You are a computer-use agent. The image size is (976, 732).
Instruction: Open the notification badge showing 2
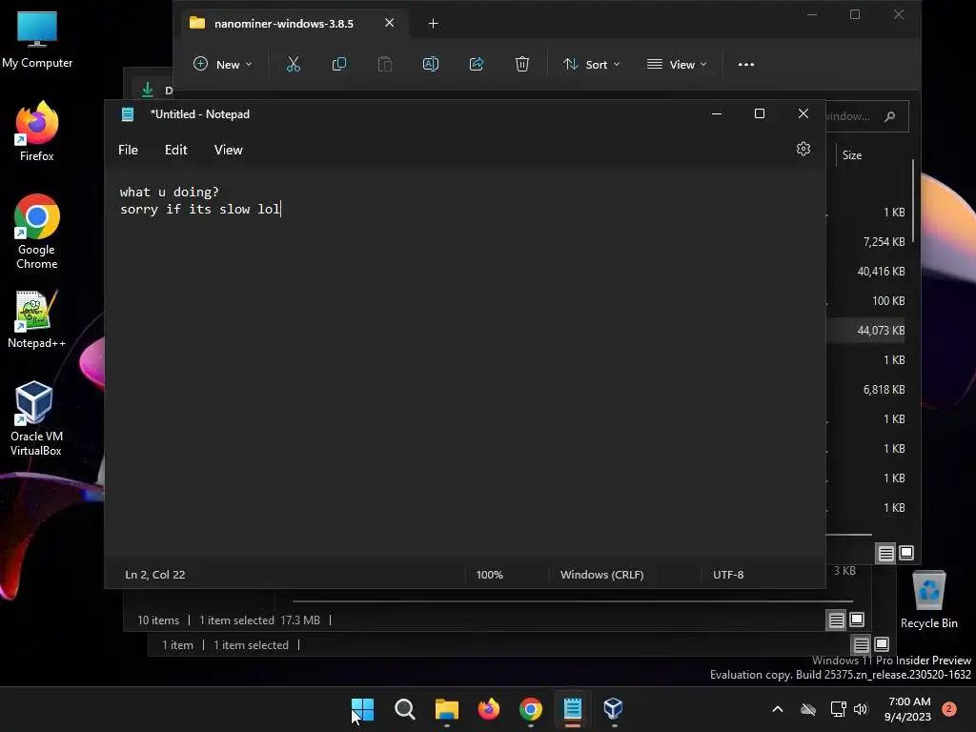[948, 709]
